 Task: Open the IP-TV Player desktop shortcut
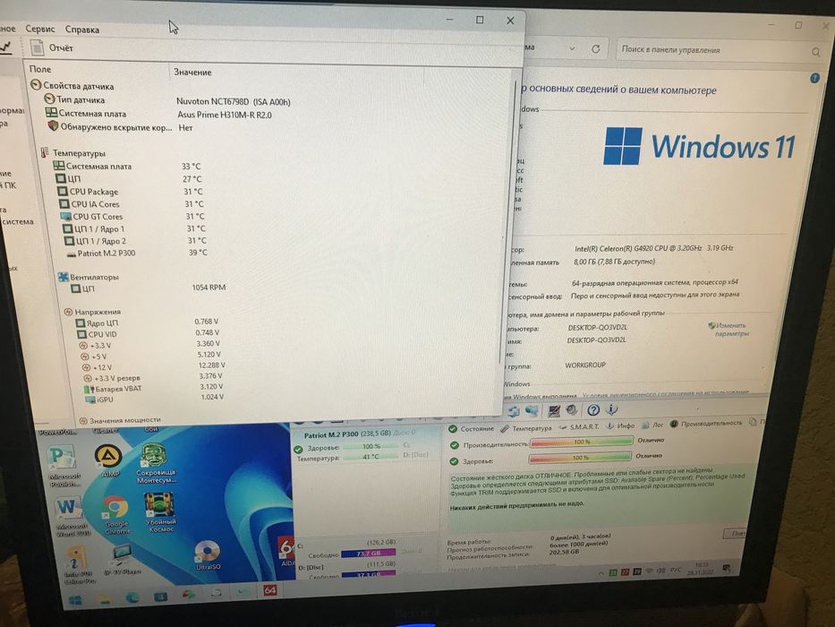[x=123, y=559]
